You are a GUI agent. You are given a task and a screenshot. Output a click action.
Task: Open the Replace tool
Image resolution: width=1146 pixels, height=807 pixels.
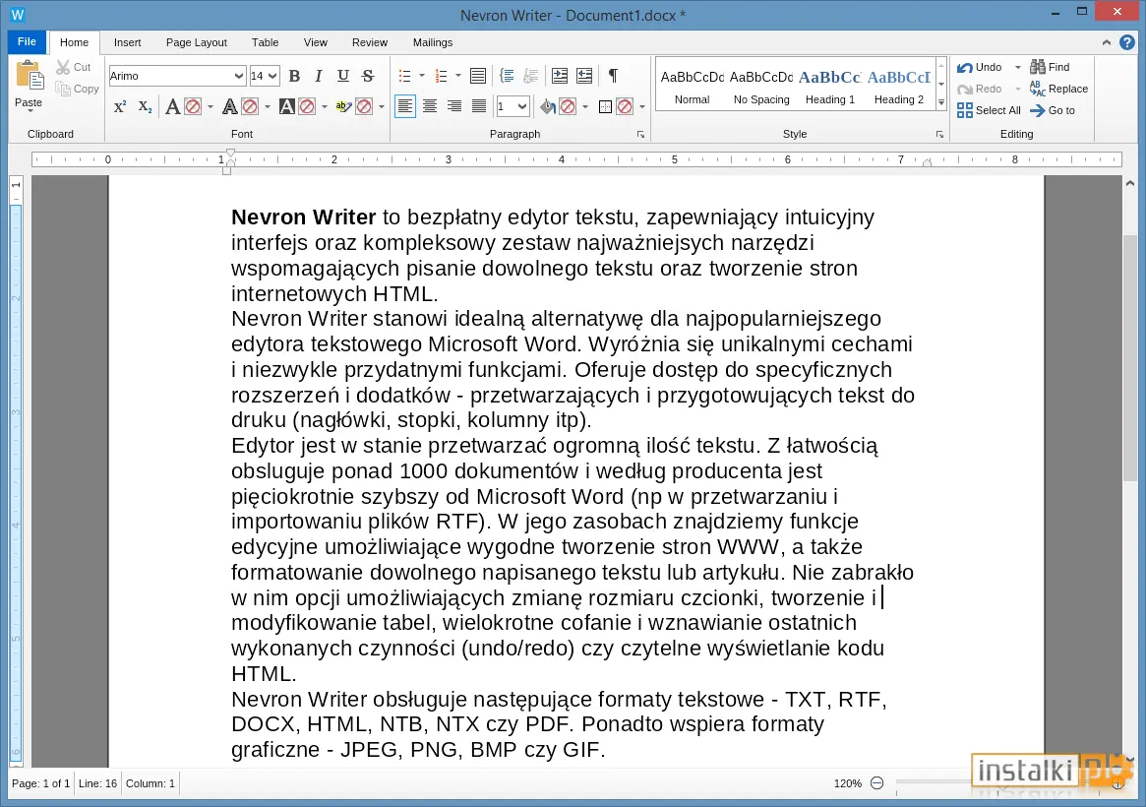1058,90
